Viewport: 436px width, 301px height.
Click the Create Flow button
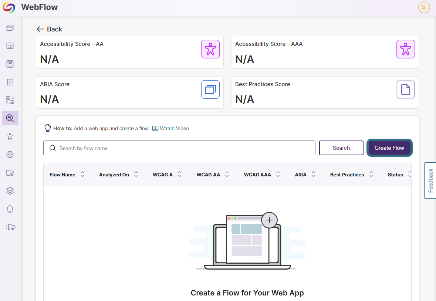pyautogui.click(x=389, y=148)
